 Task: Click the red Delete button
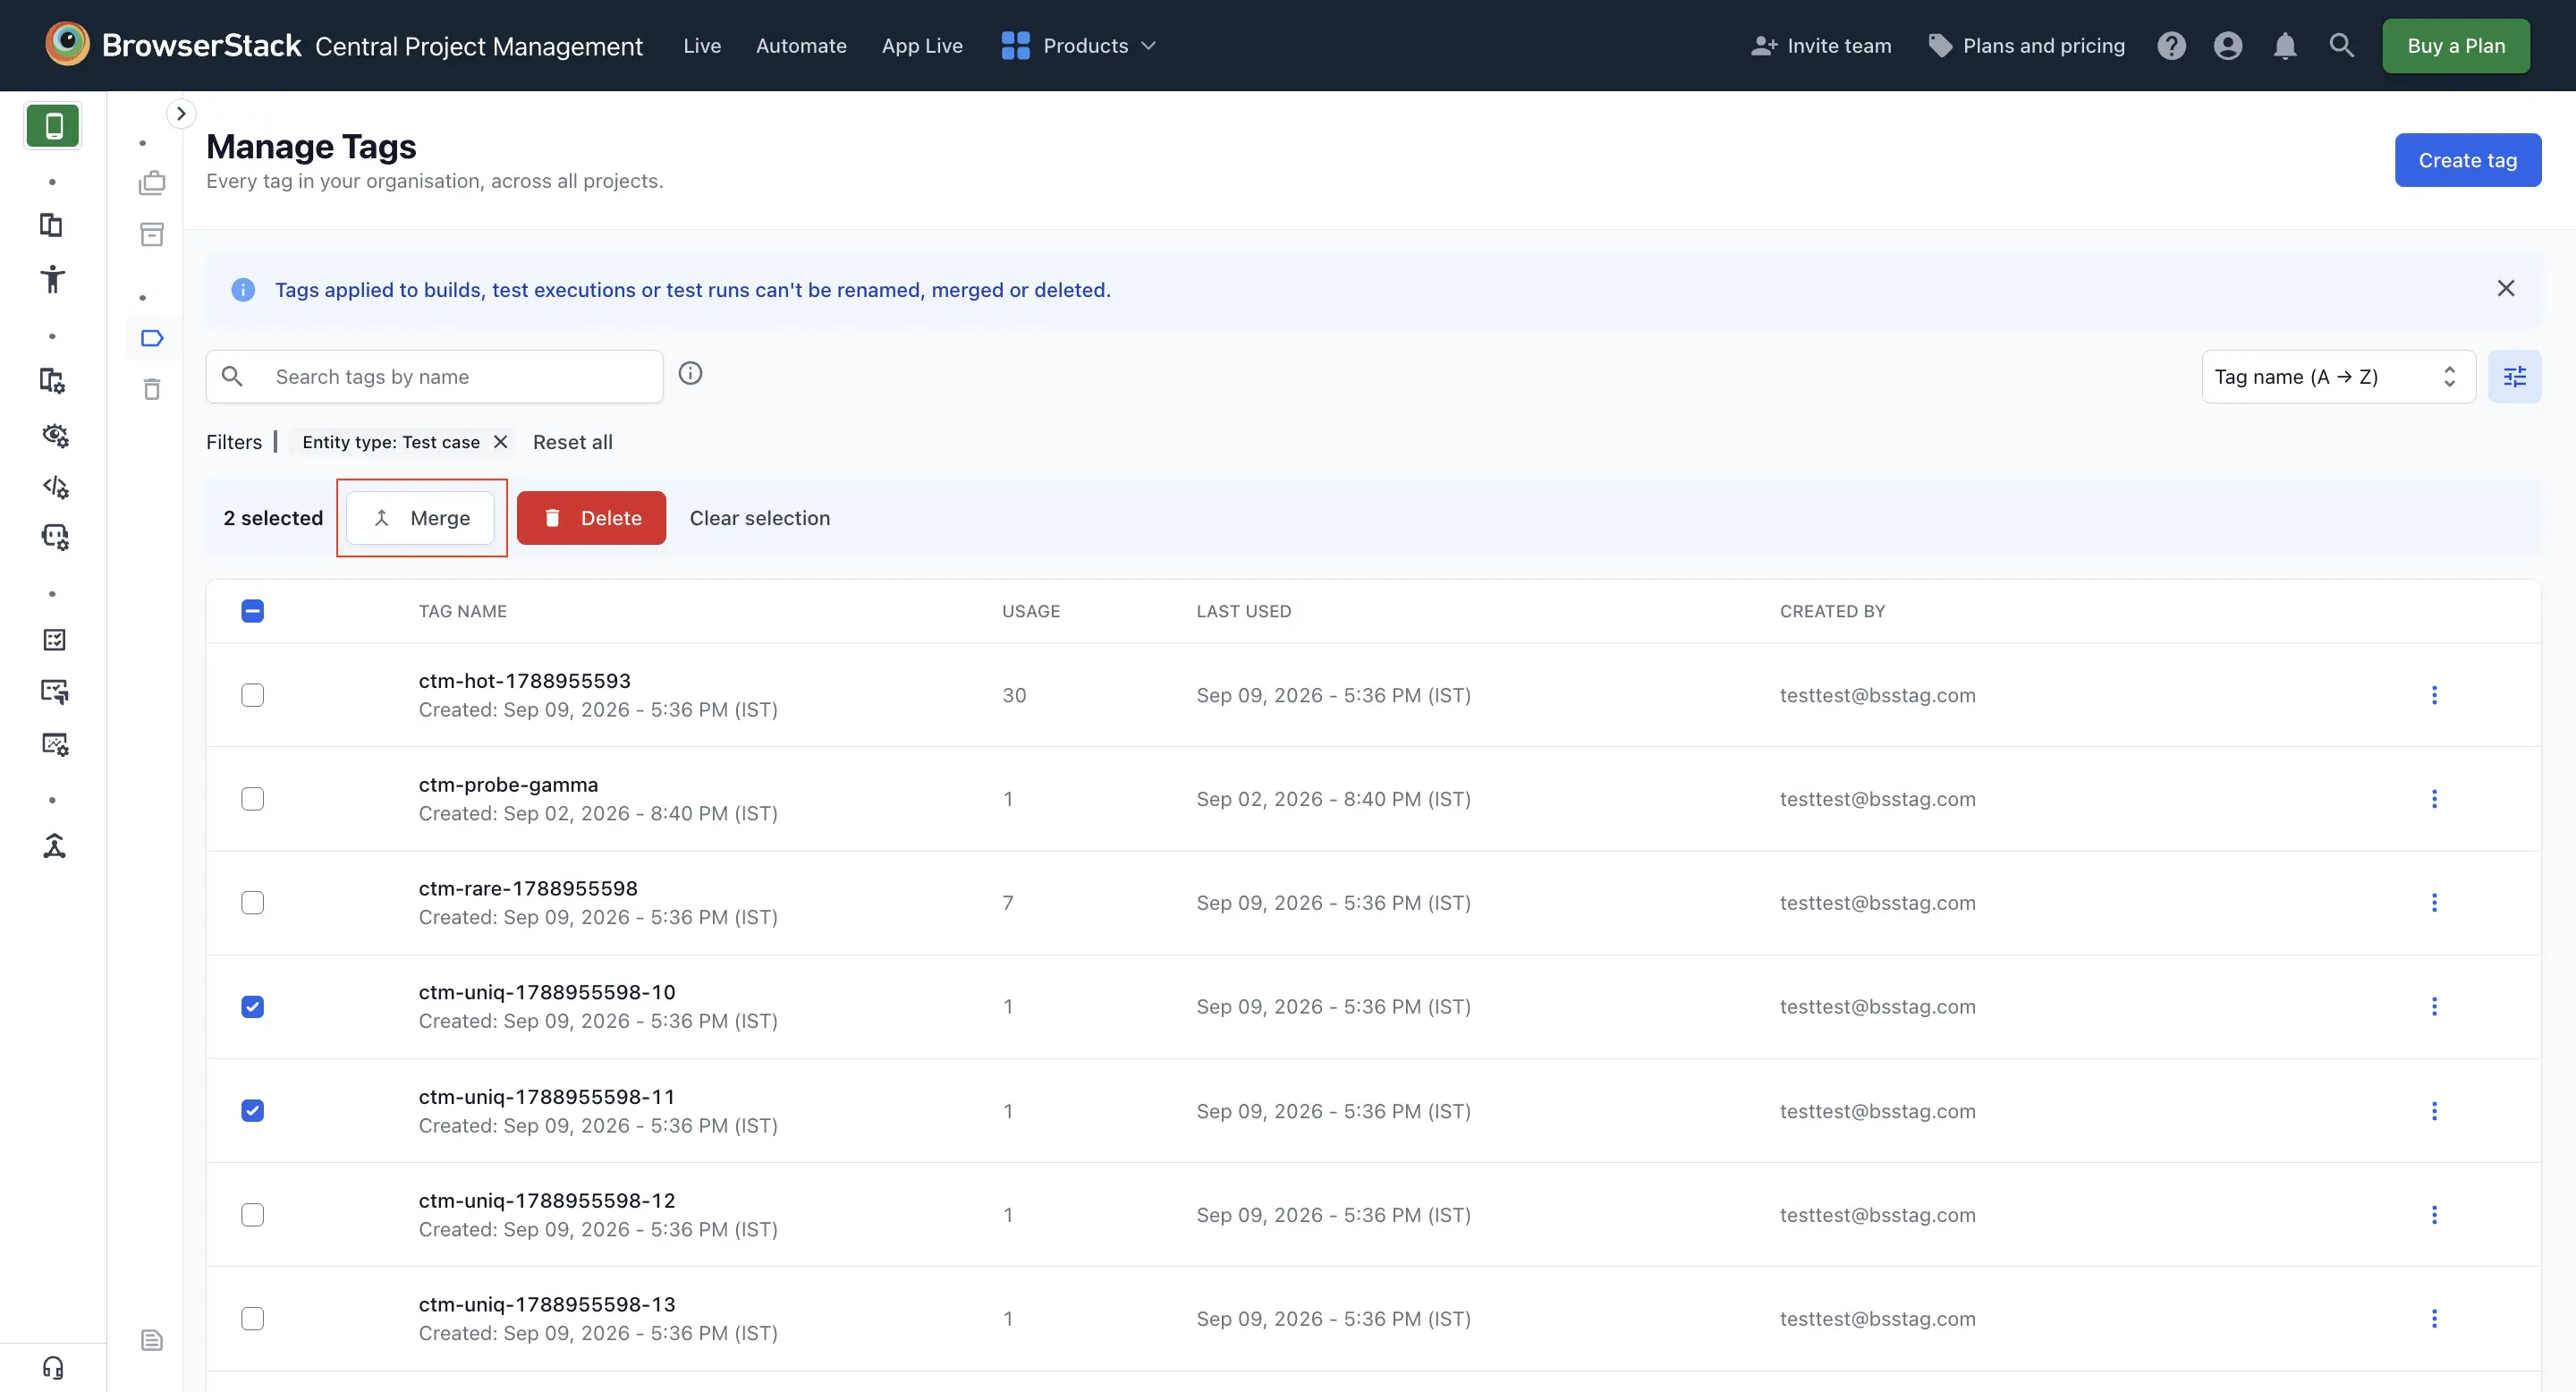(x=591, y=518)
